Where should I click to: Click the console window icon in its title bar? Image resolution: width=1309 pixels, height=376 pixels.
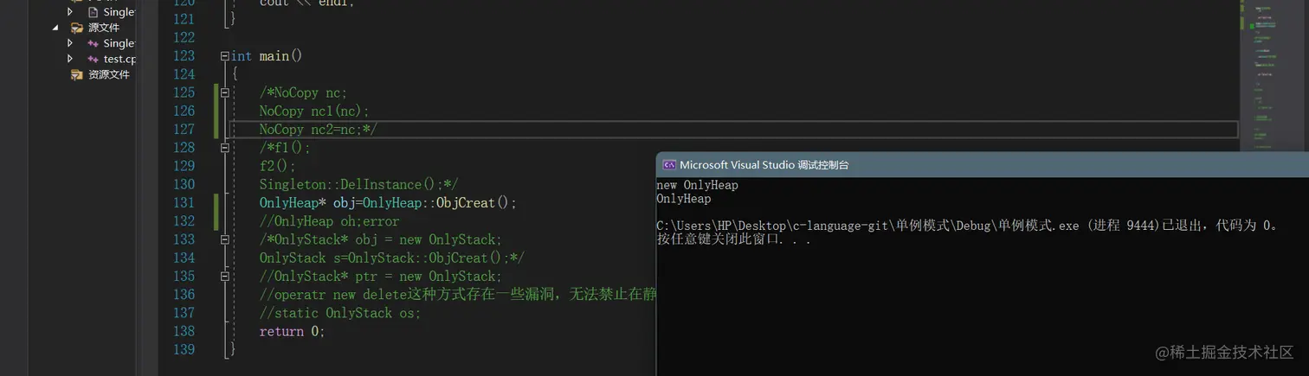pyautogui.click(x=669, y=164)
